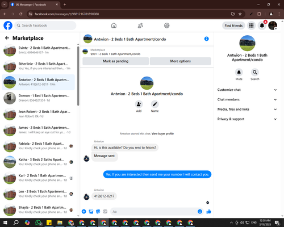Show hidden system tray icons
Viewport: 284px width, 227px height.
(x=231, y=222)
